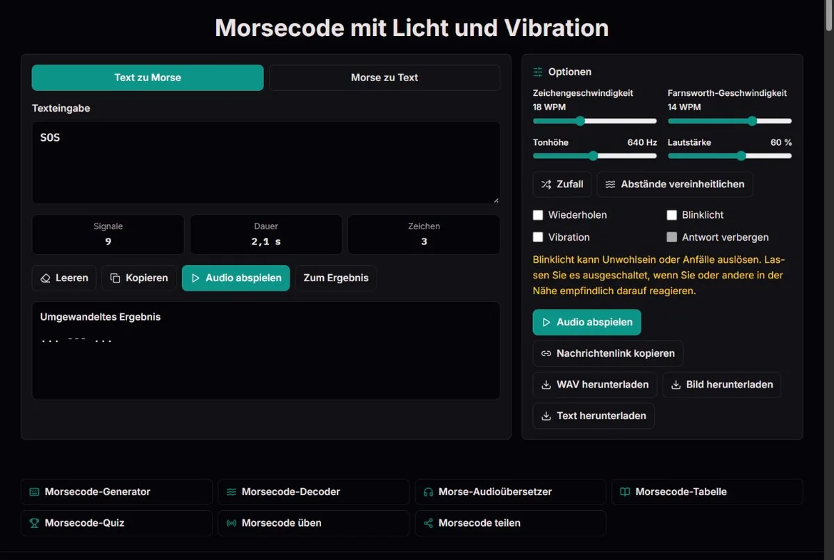Click the eraser icon on Leeren
Screen dimensions: 834x560
[x=46, y=278]
